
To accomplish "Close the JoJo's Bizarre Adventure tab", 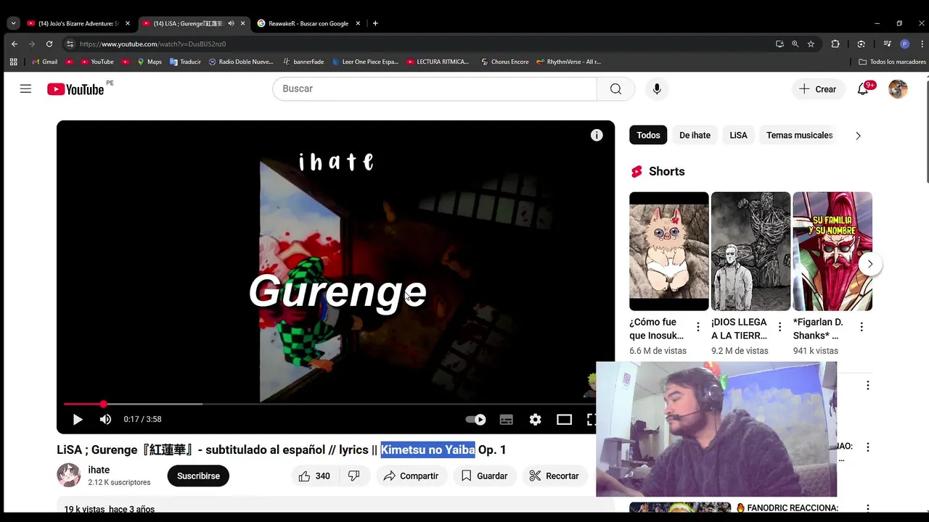I will tap(128, 23).
